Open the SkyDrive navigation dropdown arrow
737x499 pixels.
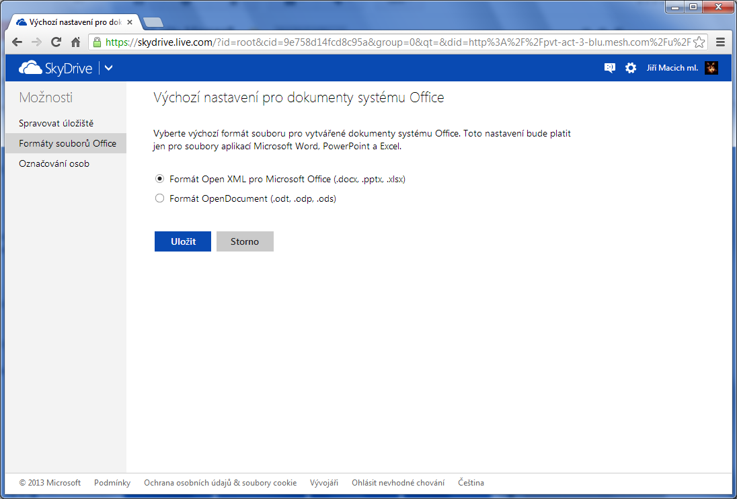tap(108, 68)
